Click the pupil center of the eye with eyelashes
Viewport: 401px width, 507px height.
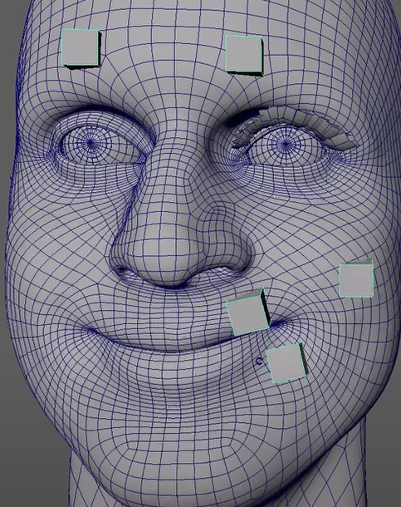[286, 143]
